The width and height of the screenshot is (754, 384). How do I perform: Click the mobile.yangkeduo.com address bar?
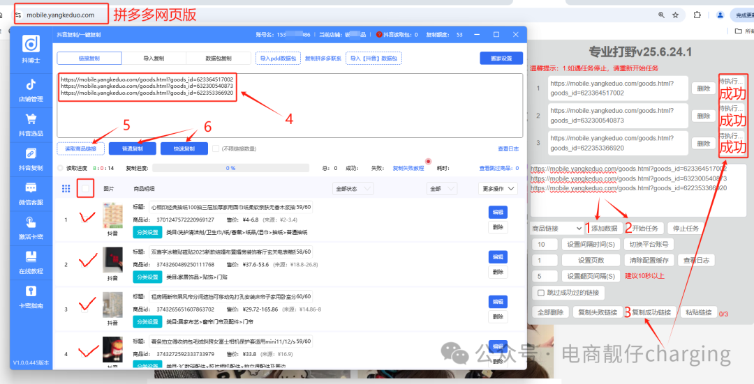(x=61, y=15)
